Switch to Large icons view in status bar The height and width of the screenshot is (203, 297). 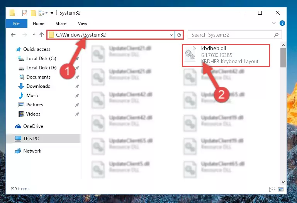tap(281, 189)
